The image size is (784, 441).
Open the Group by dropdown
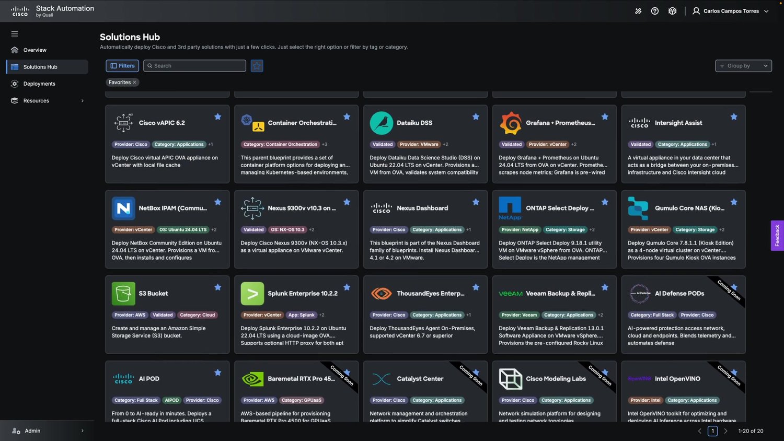743,66
